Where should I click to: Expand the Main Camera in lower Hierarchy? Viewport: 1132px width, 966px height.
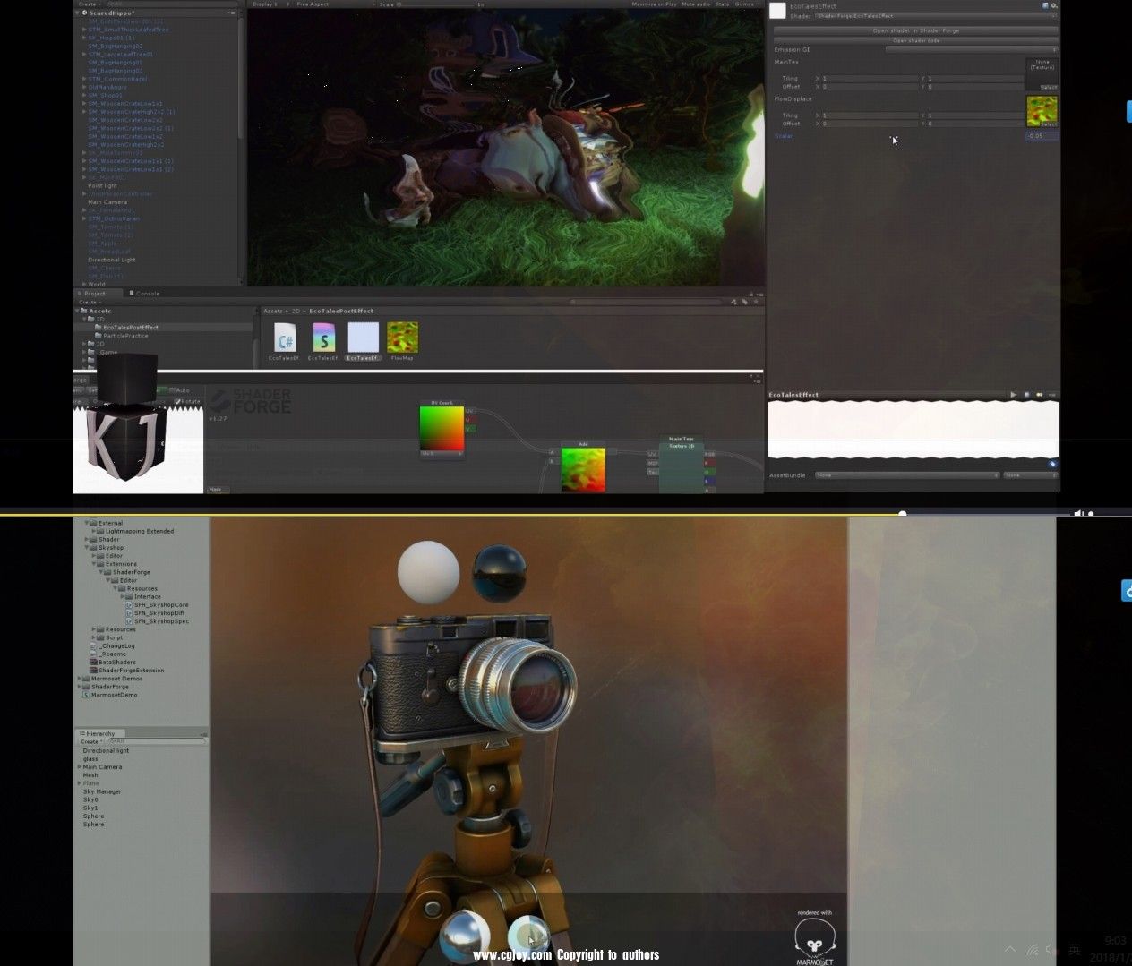(x=80, y=767)
